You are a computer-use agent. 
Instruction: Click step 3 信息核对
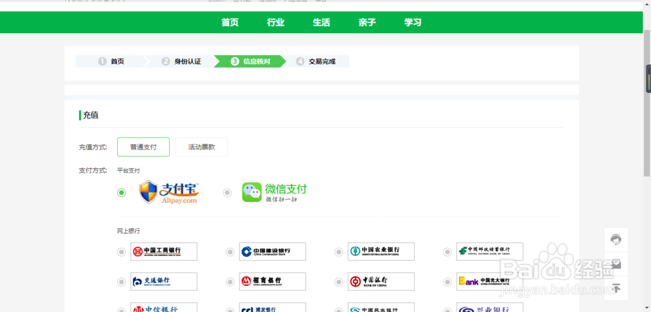click(x=251, y=61)
